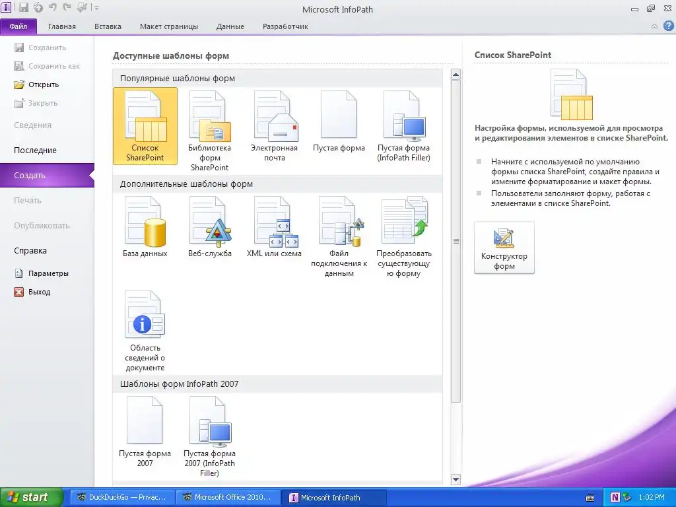The height and width of the screenshot is (507, 676).
Task: Click Открыть in the backstage menu
Action: click(x=47, y=84)
